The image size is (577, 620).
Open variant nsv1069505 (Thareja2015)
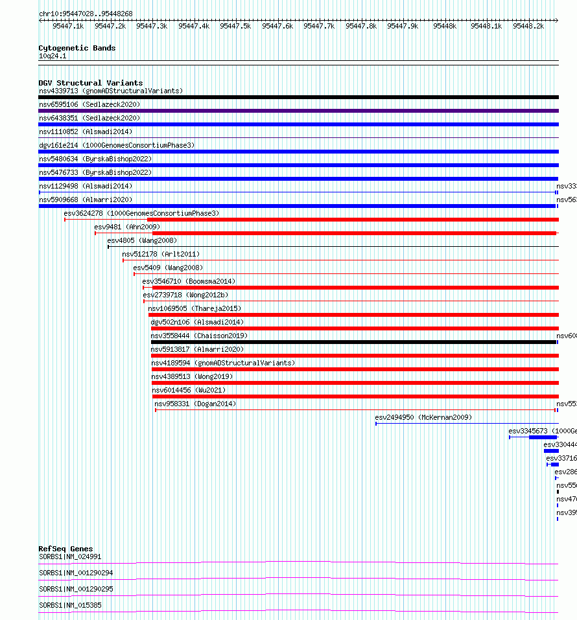(x=194, y=308)
